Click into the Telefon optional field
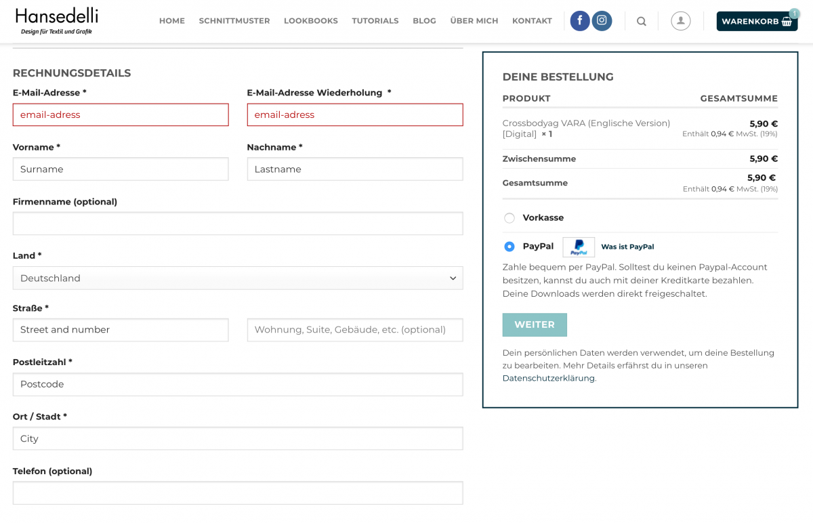Screen dimensions: 813x523 pos(238,493)
